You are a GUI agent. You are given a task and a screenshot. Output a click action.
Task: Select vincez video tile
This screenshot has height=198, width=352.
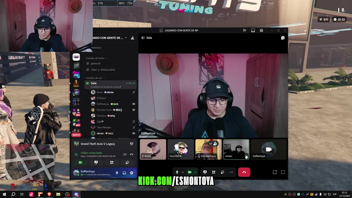tap(236, 149)
